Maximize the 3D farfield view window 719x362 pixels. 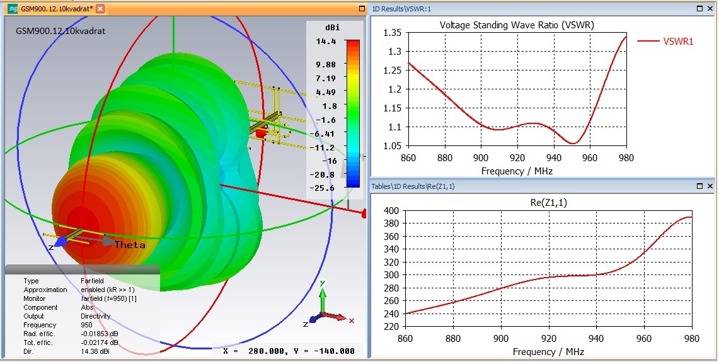[362, 8]
